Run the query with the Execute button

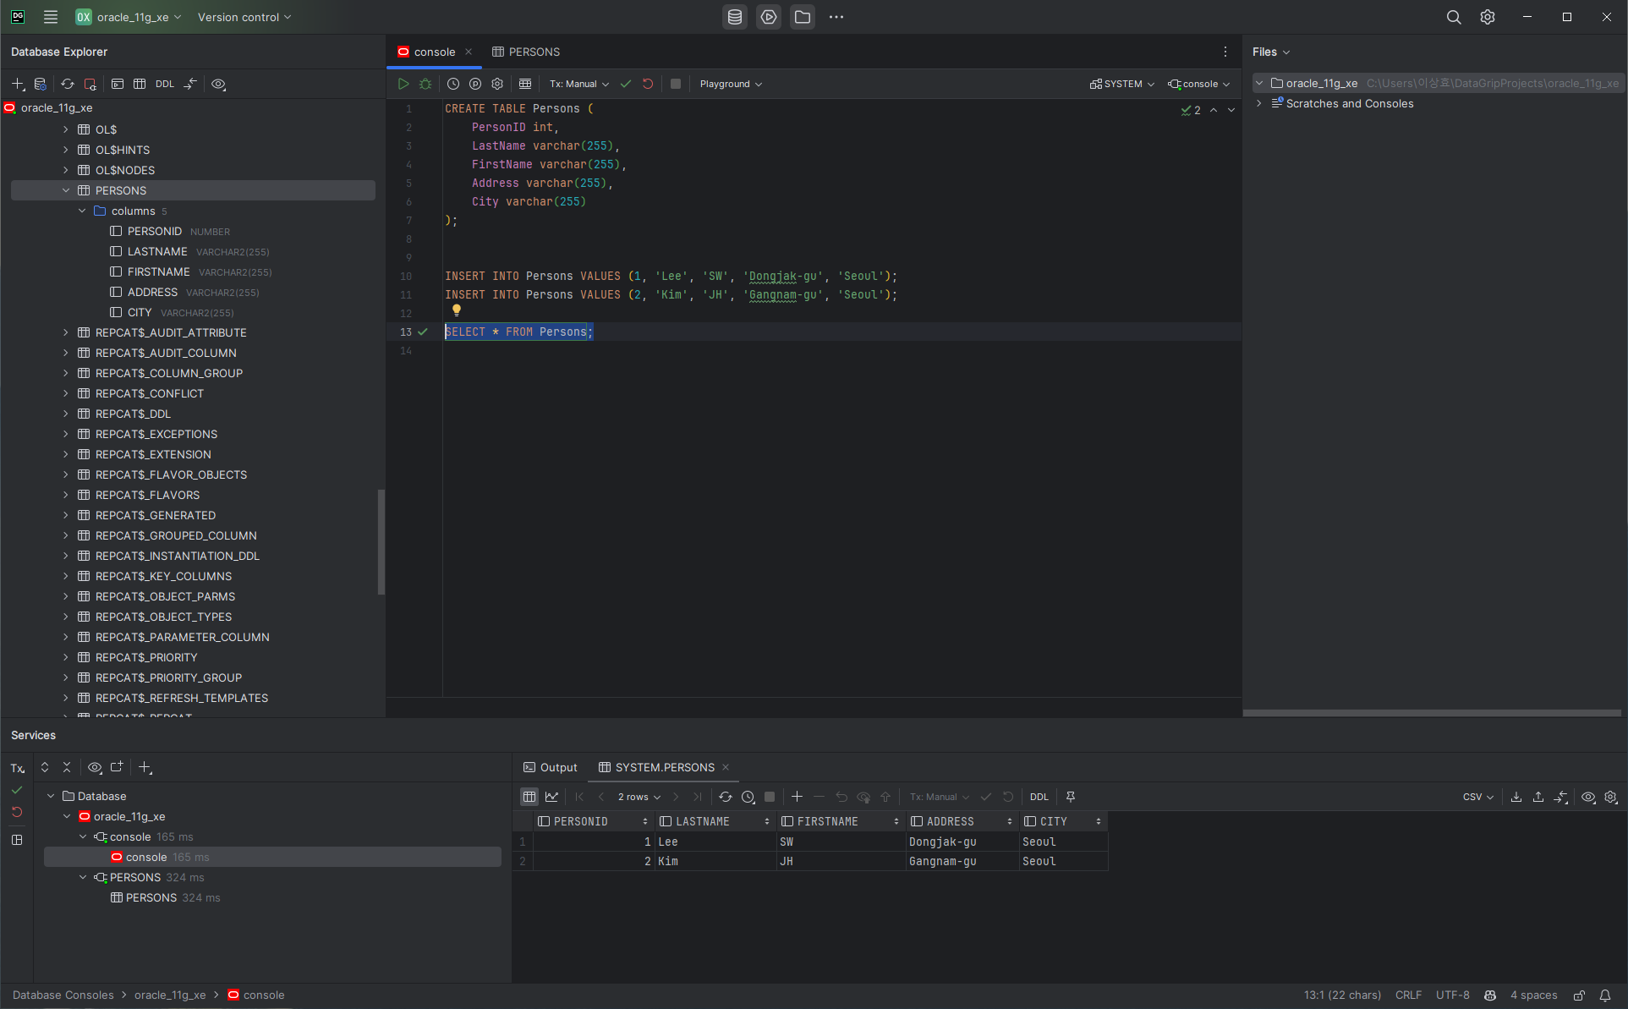point(403,84)
